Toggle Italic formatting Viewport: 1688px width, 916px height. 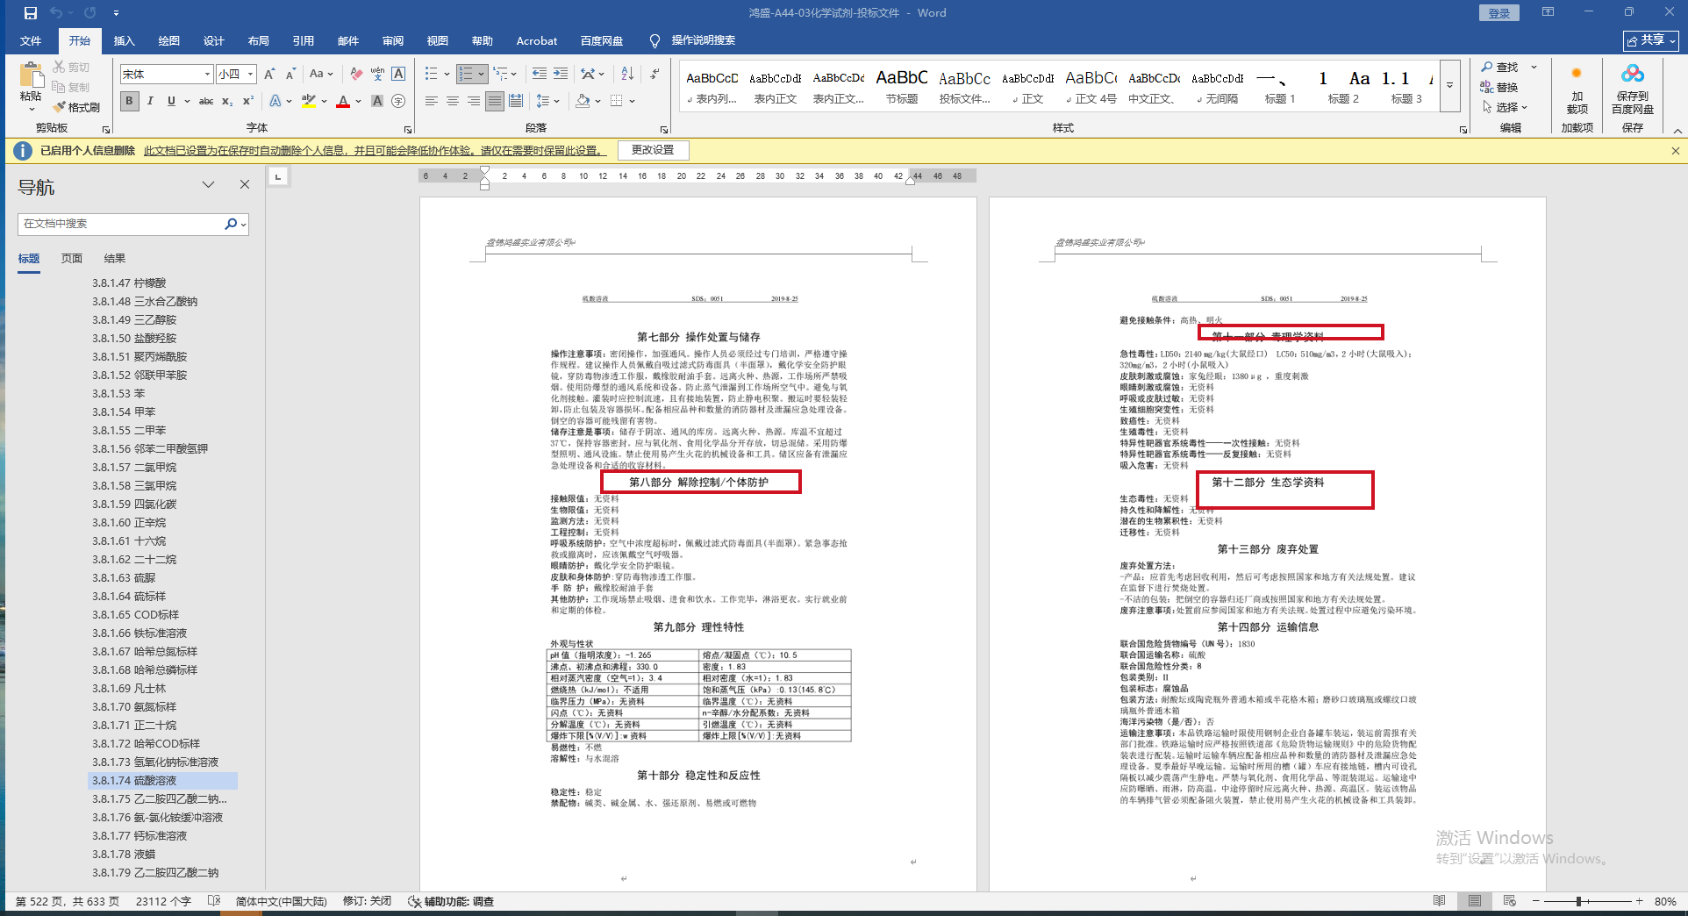150,101
